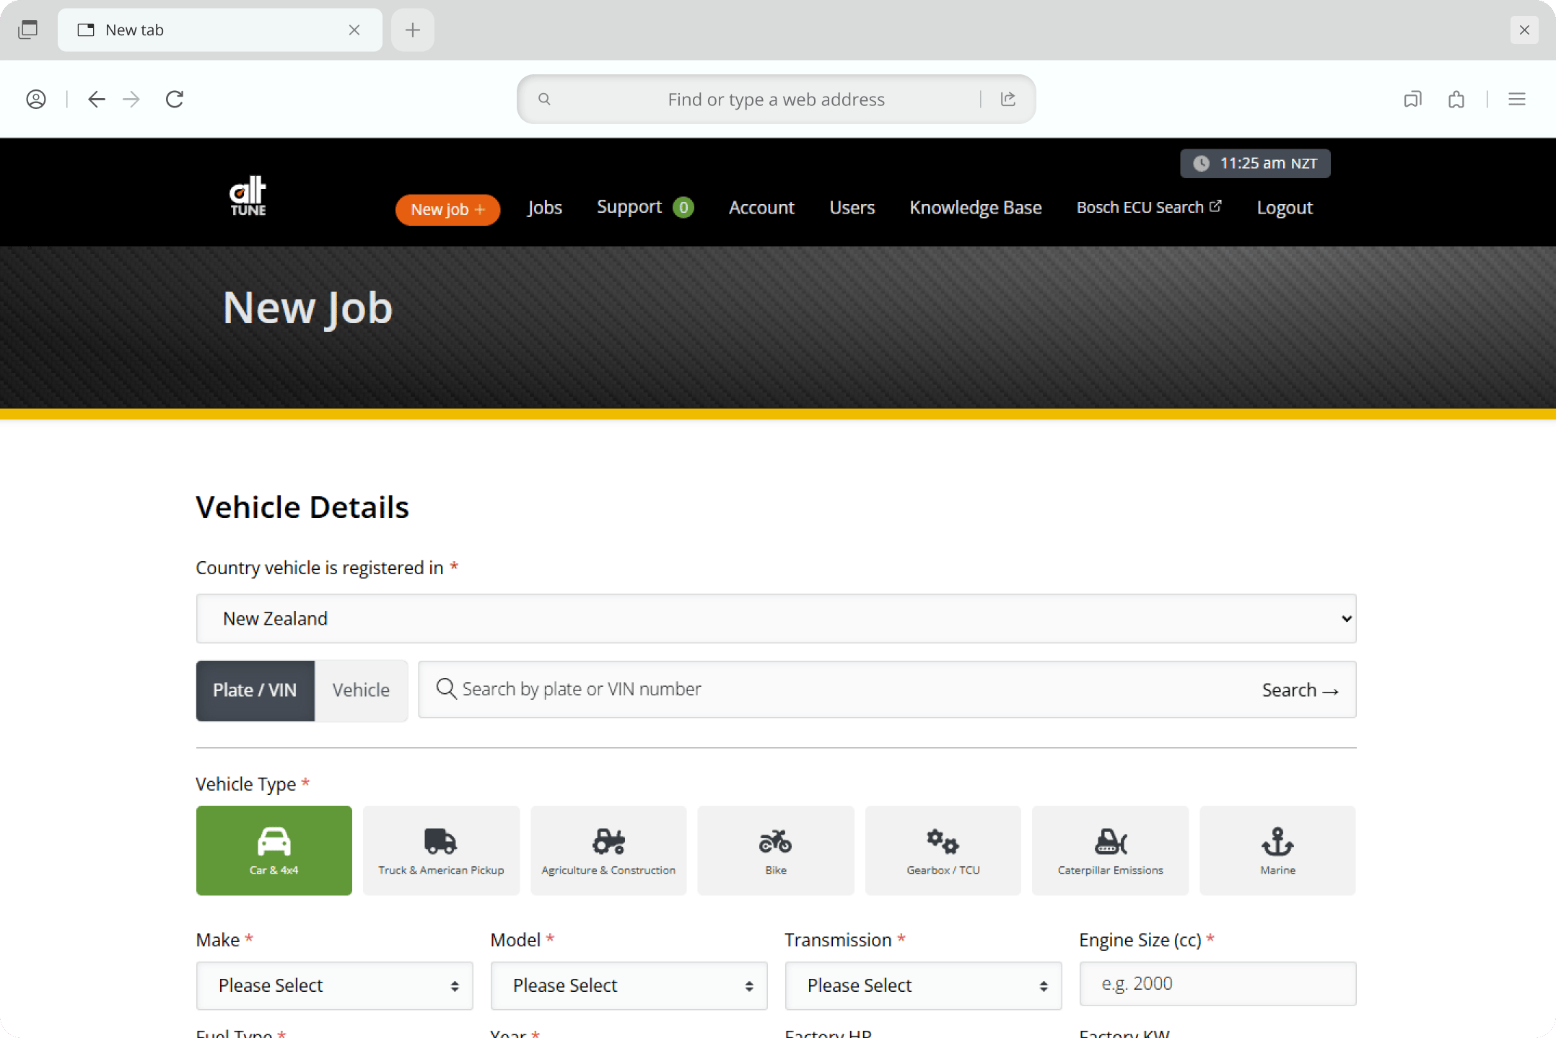The image size is (1556, 1038).
Task: Select Gearbox / TCU type
Action: point(943,850)
